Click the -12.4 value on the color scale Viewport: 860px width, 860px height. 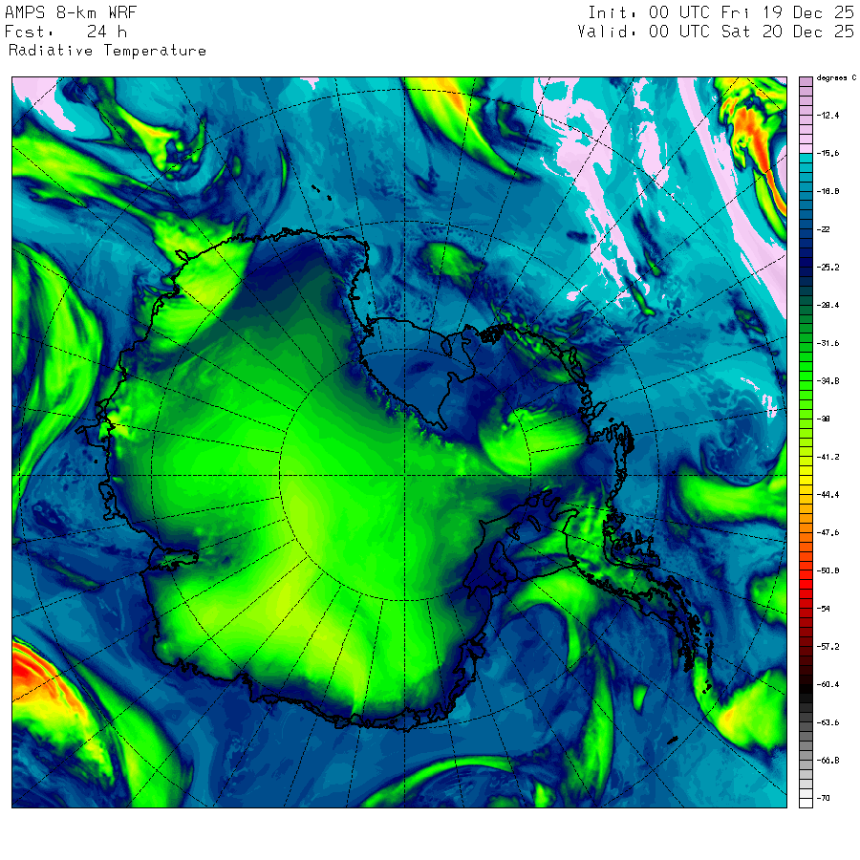pyautogui.click(x=828, y=116)
